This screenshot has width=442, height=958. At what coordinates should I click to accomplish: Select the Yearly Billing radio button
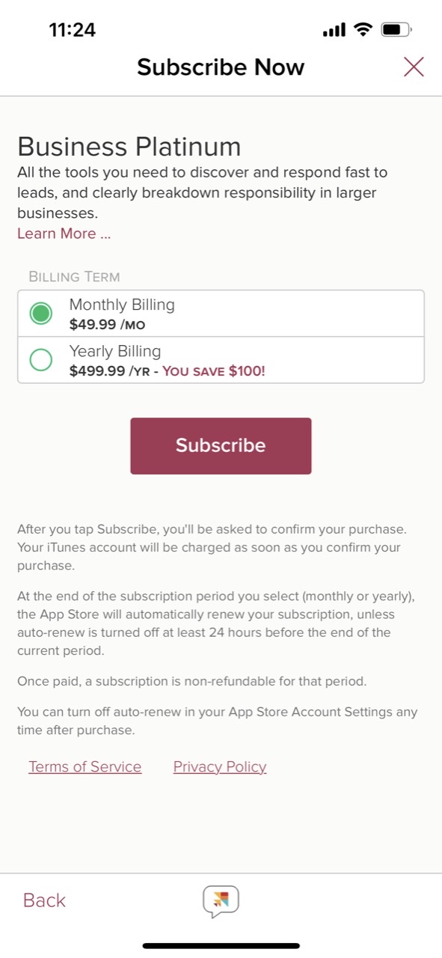40,360
